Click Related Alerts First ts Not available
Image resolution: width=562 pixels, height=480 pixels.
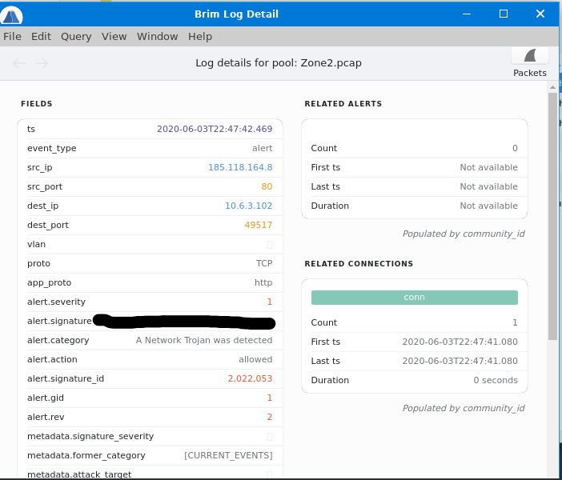[489, 167]
